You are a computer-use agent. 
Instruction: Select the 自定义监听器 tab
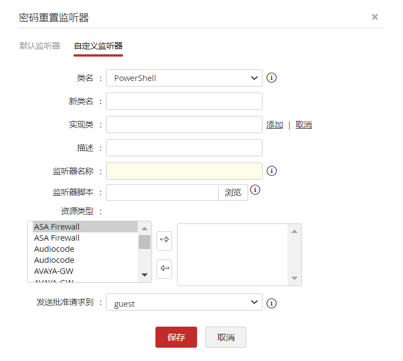coord(98,46)
